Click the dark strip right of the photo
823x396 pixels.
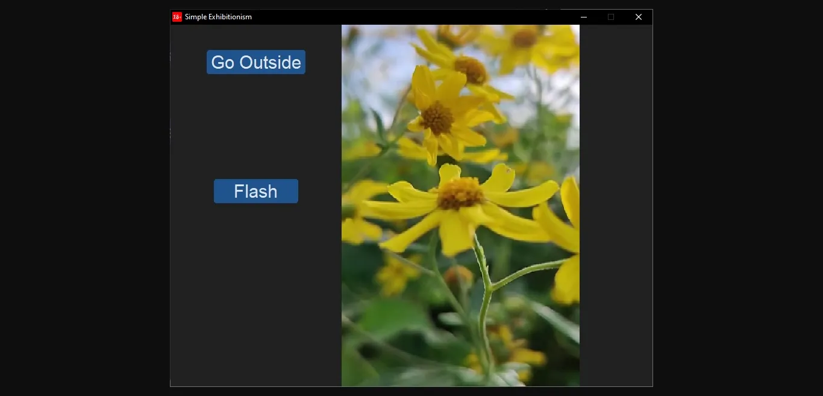[615, 205]
